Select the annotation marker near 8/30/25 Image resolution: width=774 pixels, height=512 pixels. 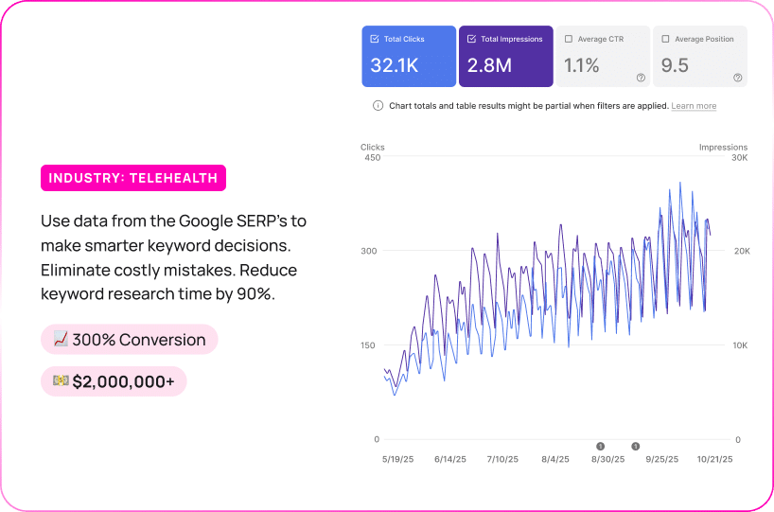tap(600, 446)
